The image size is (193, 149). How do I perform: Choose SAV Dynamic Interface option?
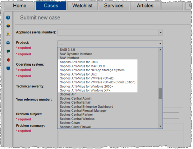pyautogui.click(x=76, y=54)
